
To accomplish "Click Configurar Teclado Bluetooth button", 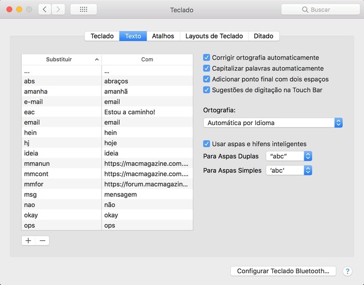I will (283, 271).
